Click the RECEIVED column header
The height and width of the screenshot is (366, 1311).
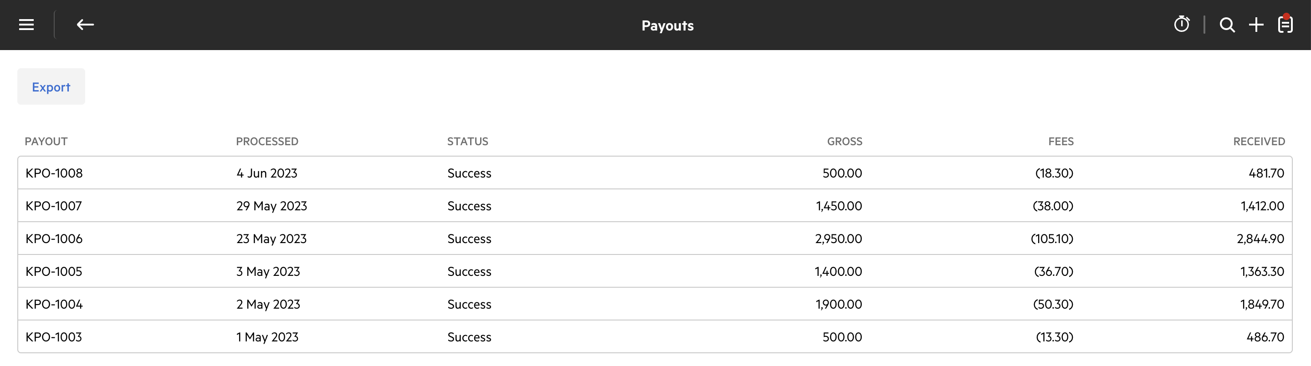(x=1259, y=141)
